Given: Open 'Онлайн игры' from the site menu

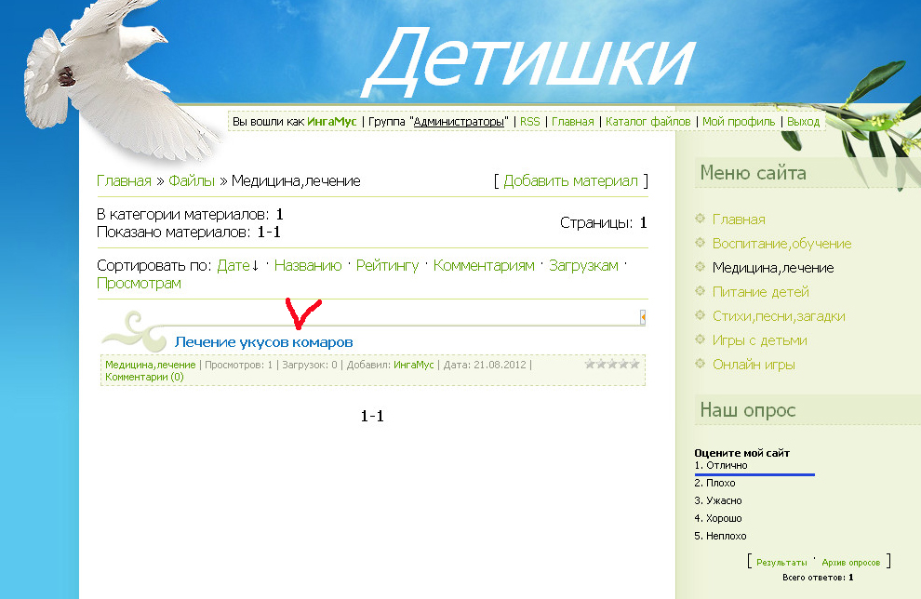Looking at the screenshot, I should coord(754,365).
